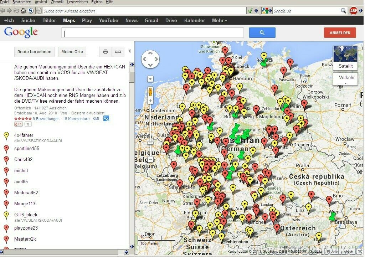Grab the map zoom slider handle
365x257 pixels.
[x=150, y=143]
